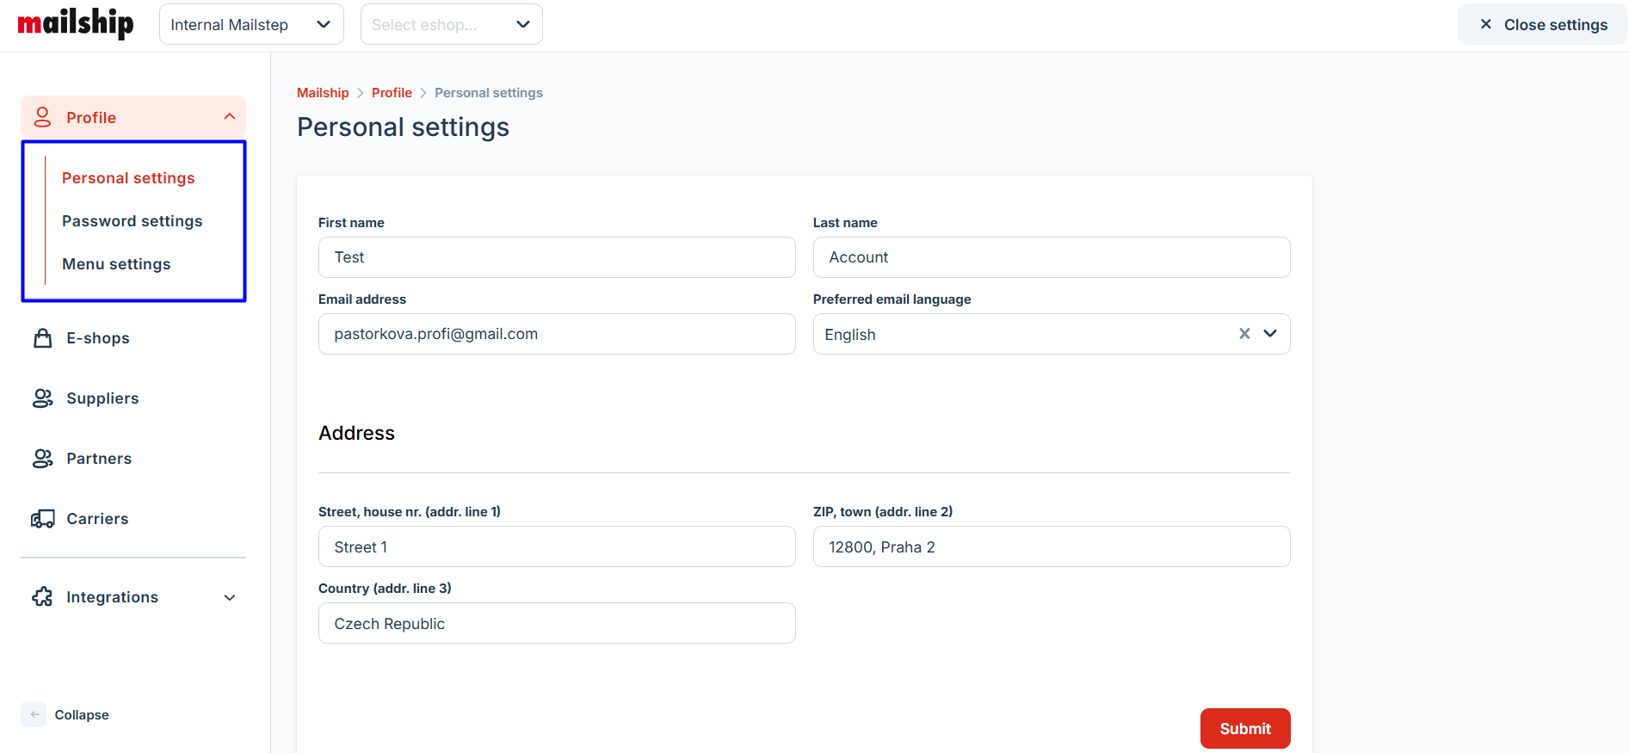
Task: Click the Partners people icon
Action: 42,459
